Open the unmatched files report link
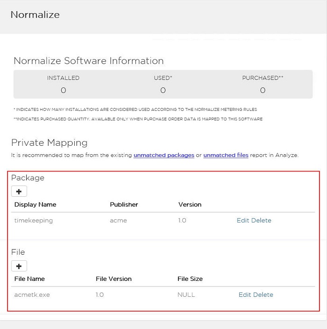The width and height of the screenshot is (327, 329). pos(226,155)
